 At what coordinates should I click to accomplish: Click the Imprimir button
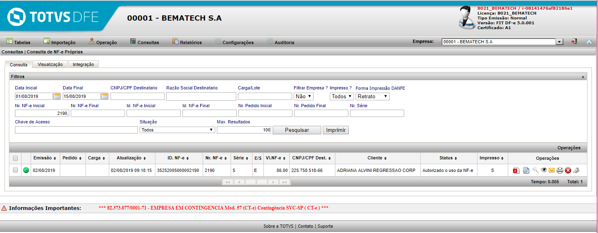coord(335,130)
